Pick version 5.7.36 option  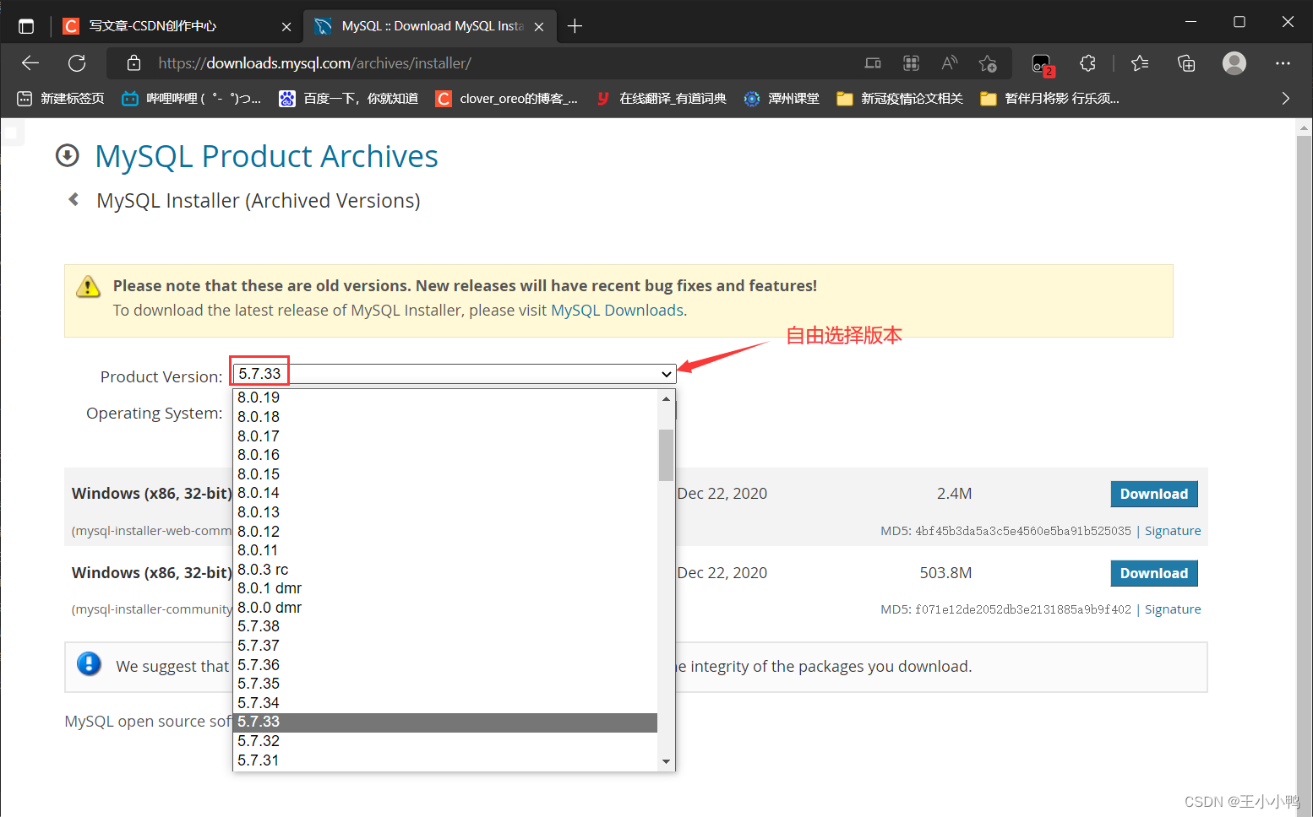pyautogui.click(x=445, y=665)
